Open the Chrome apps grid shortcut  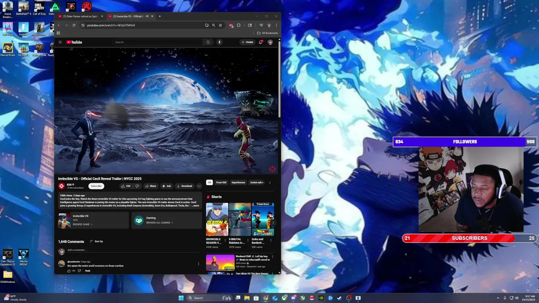click(58, 33)
